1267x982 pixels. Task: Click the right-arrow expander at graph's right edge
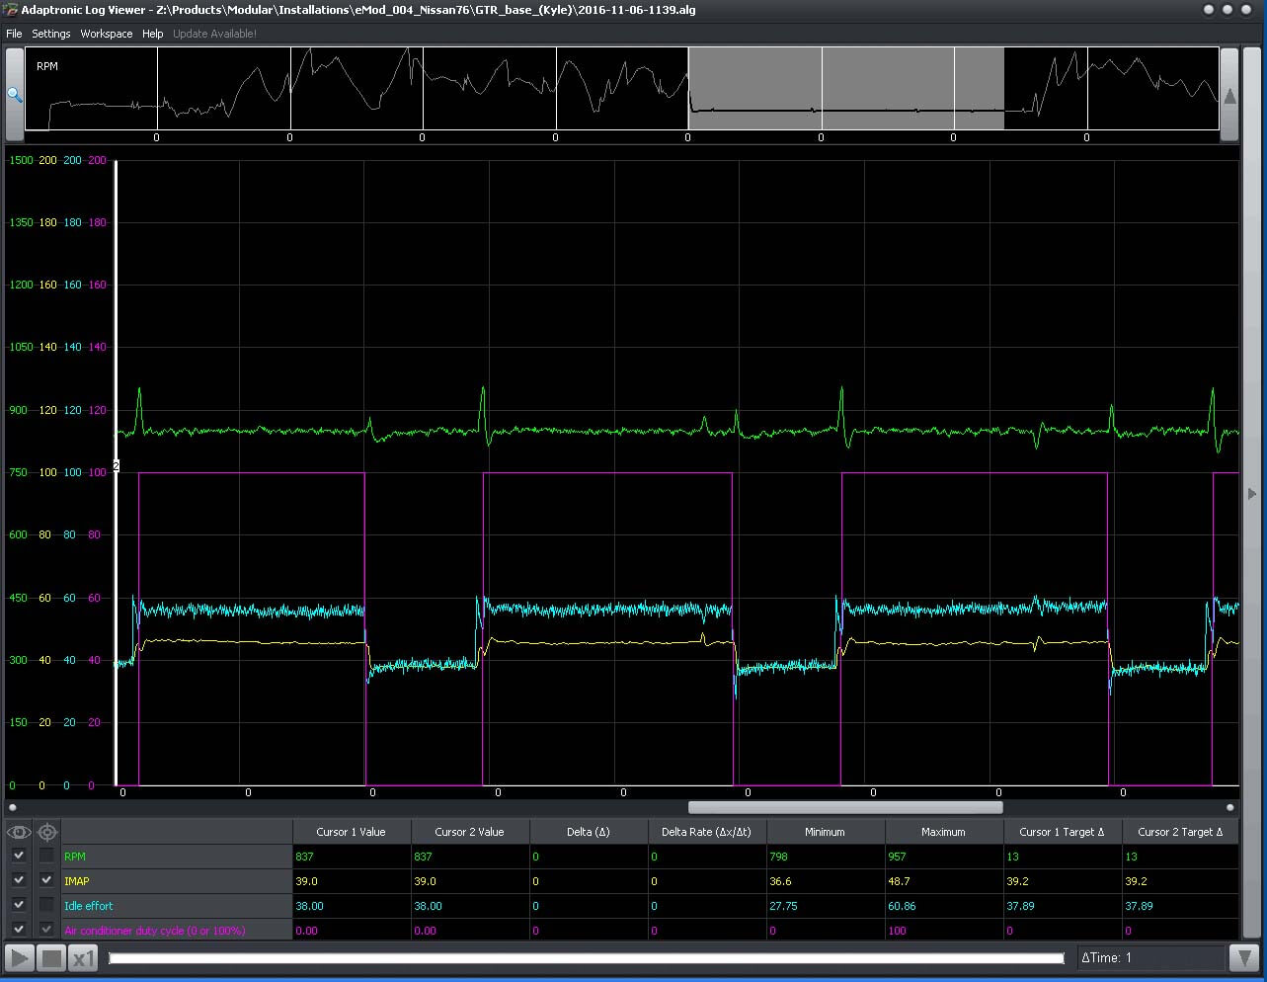pos(1252,494)
